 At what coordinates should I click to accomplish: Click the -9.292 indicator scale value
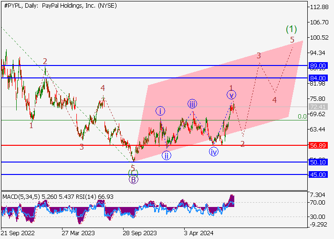tap(318, 225)
